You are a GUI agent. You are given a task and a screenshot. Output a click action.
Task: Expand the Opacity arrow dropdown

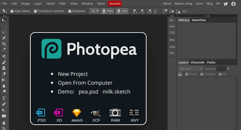point(228,69)
